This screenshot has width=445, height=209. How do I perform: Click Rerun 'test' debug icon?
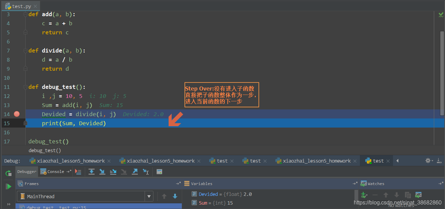8,173
